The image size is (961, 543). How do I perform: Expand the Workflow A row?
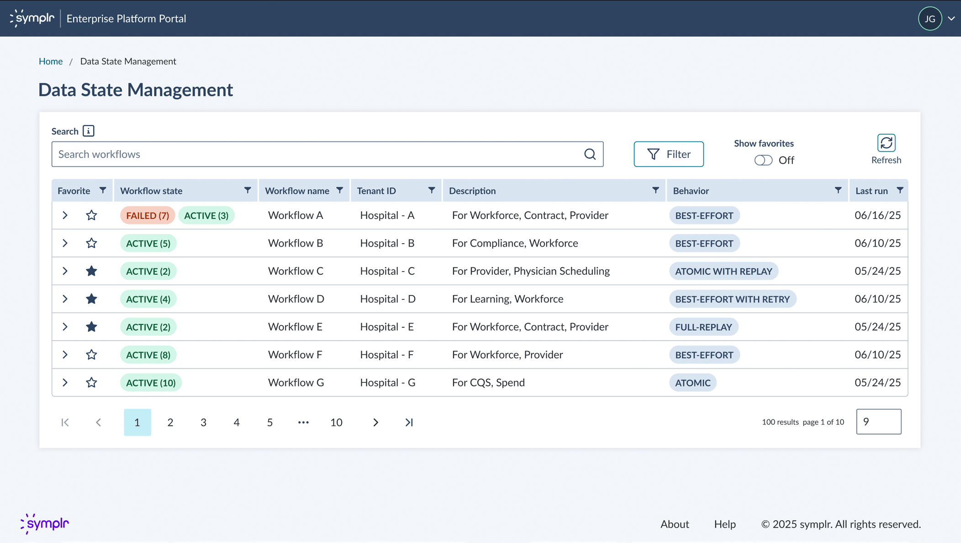coord(65,215)
